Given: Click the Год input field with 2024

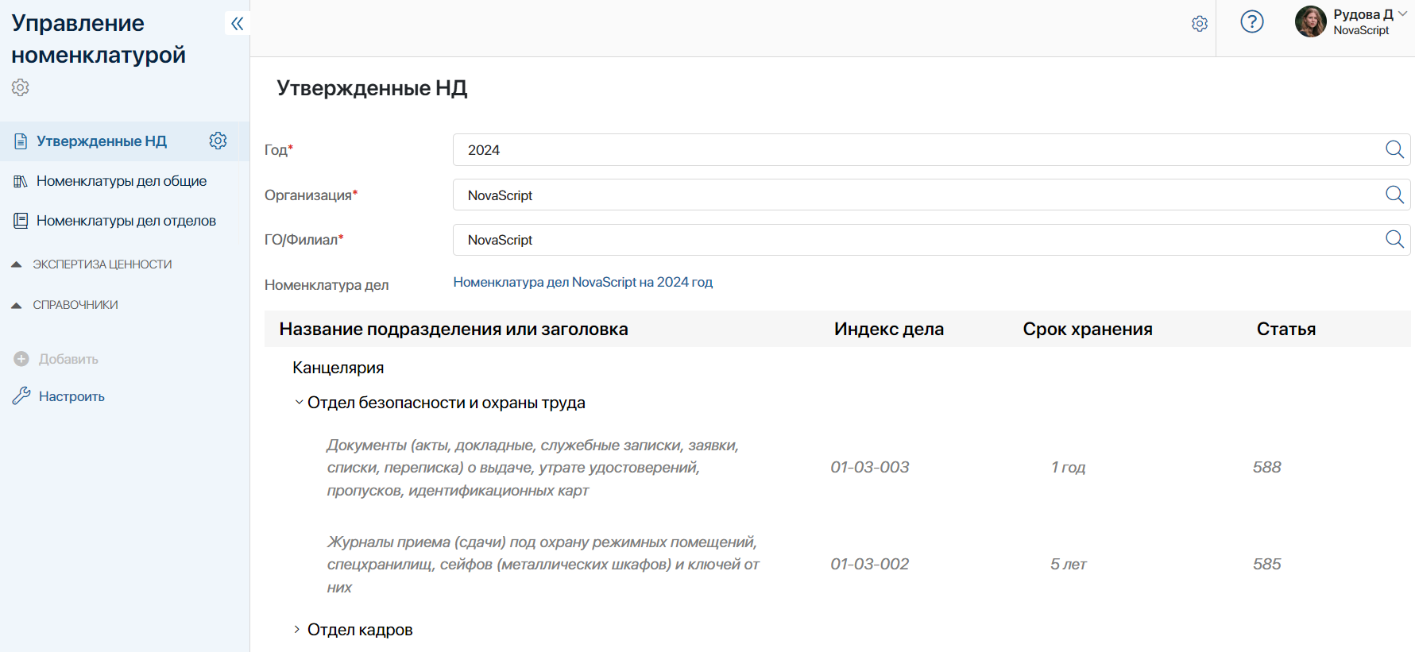Looking at the screenshot, I should 914,150.
